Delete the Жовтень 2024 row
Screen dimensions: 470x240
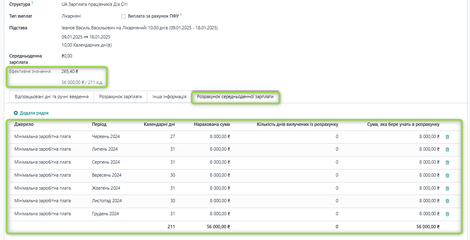click(x=447, y=188)
